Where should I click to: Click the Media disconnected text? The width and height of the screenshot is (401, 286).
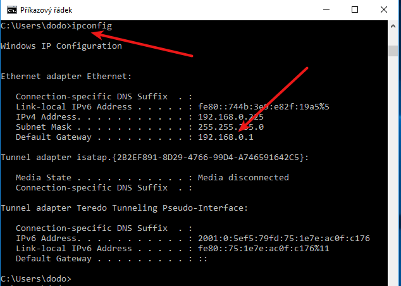243,177
